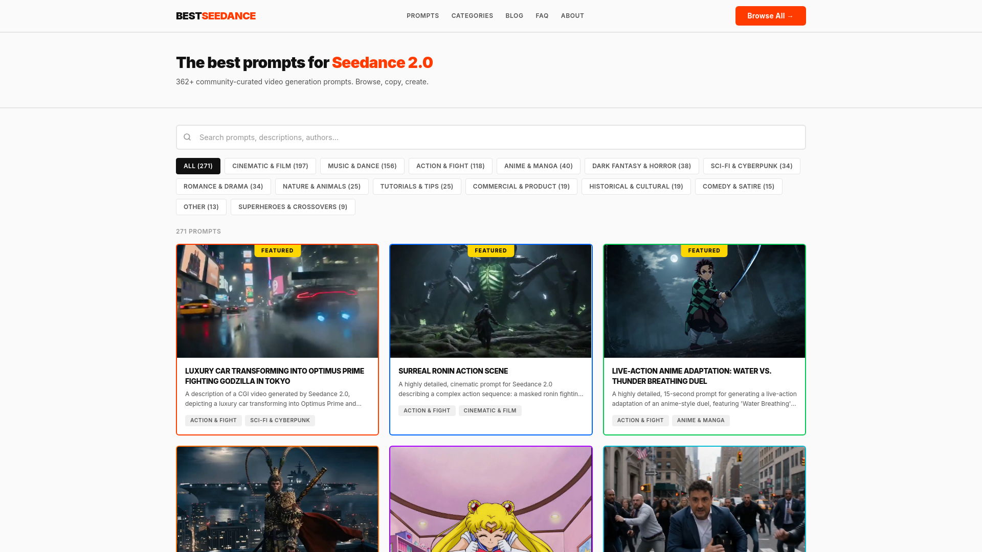Open the CATEGORIES nav item
The image size is (982, 552).
(472, 16)
